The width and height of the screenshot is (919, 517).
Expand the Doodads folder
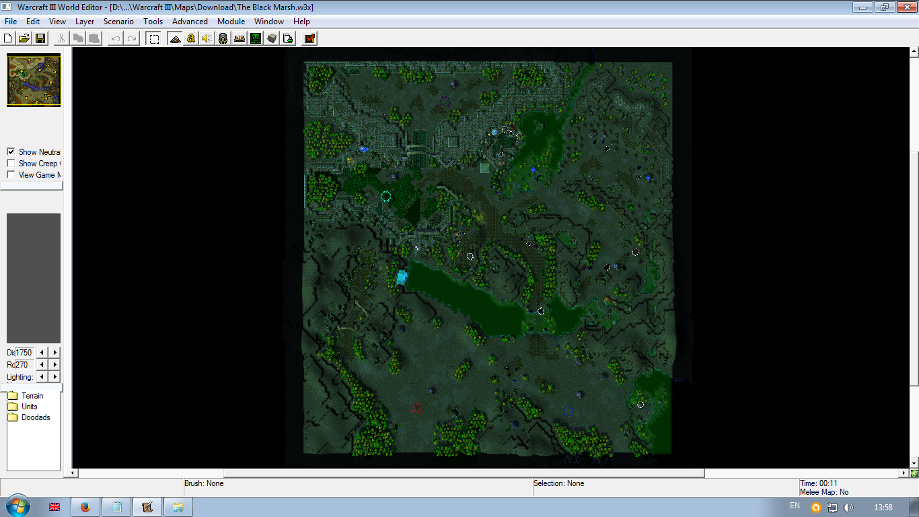coord(29,417)
